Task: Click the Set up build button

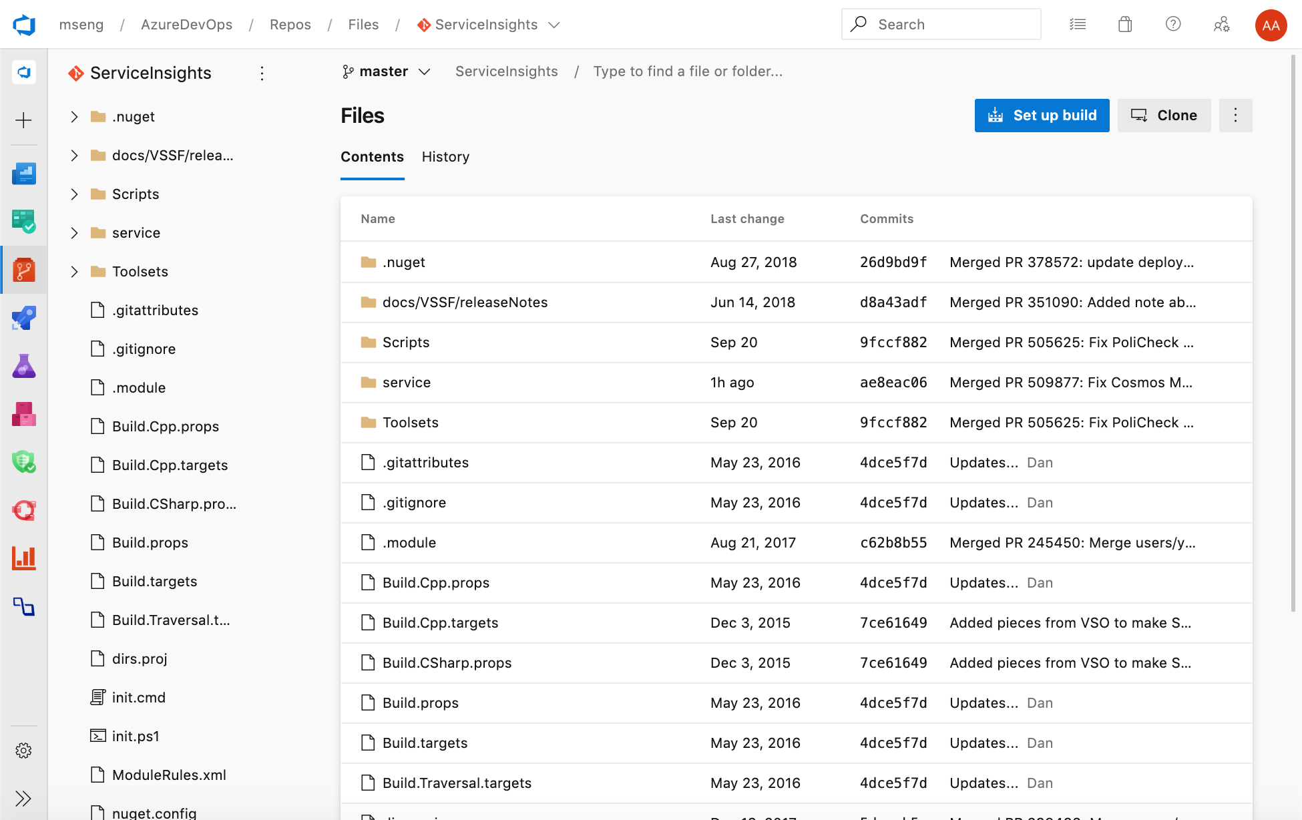Action: [x=1042, y=116]
